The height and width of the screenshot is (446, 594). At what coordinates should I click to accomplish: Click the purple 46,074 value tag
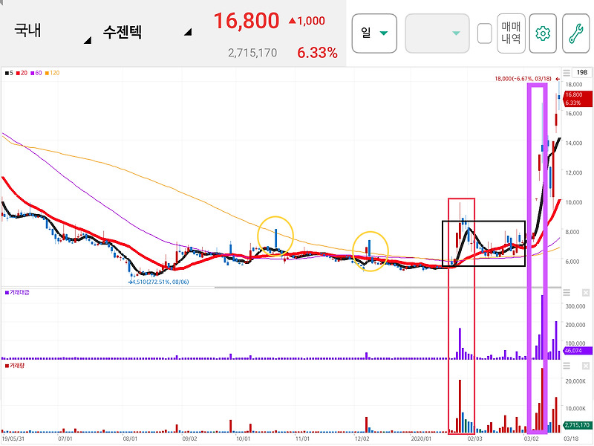pos(577,350)
